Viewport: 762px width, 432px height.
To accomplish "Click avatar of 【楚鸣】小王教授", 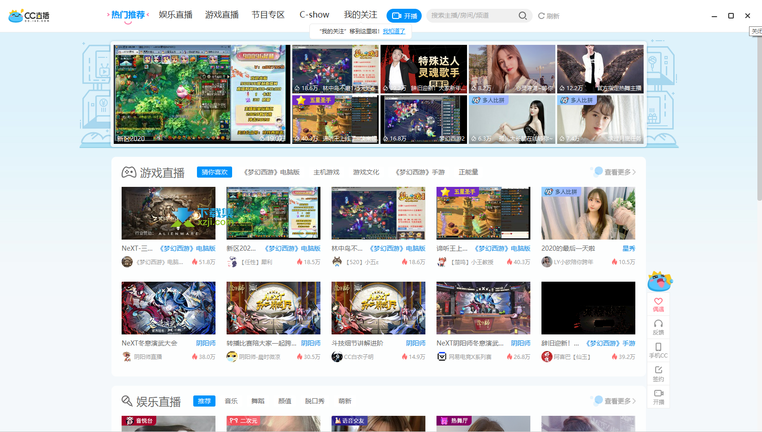I will click(x=442, y=262).
